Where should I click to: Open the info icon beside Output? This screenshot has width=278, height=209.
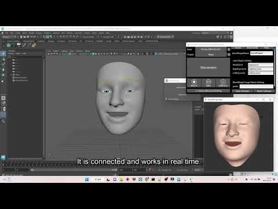click(x=229, y=55)
